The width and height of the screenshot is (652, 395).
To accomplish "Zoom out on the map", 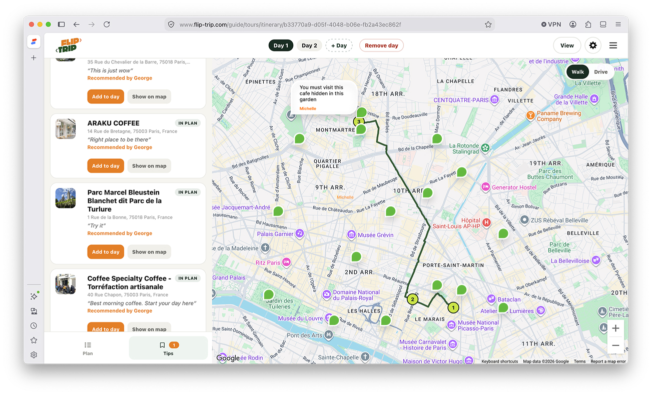I will point(615,345).
